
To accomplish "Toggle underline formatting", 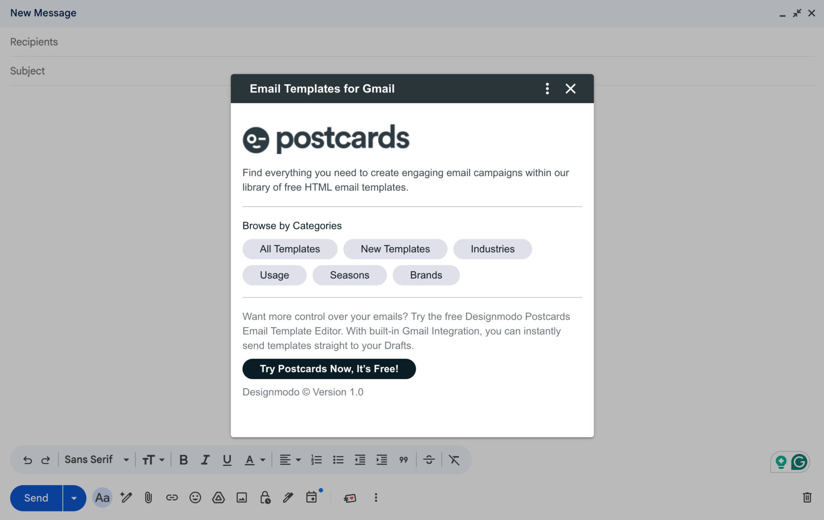I will 227,459.
